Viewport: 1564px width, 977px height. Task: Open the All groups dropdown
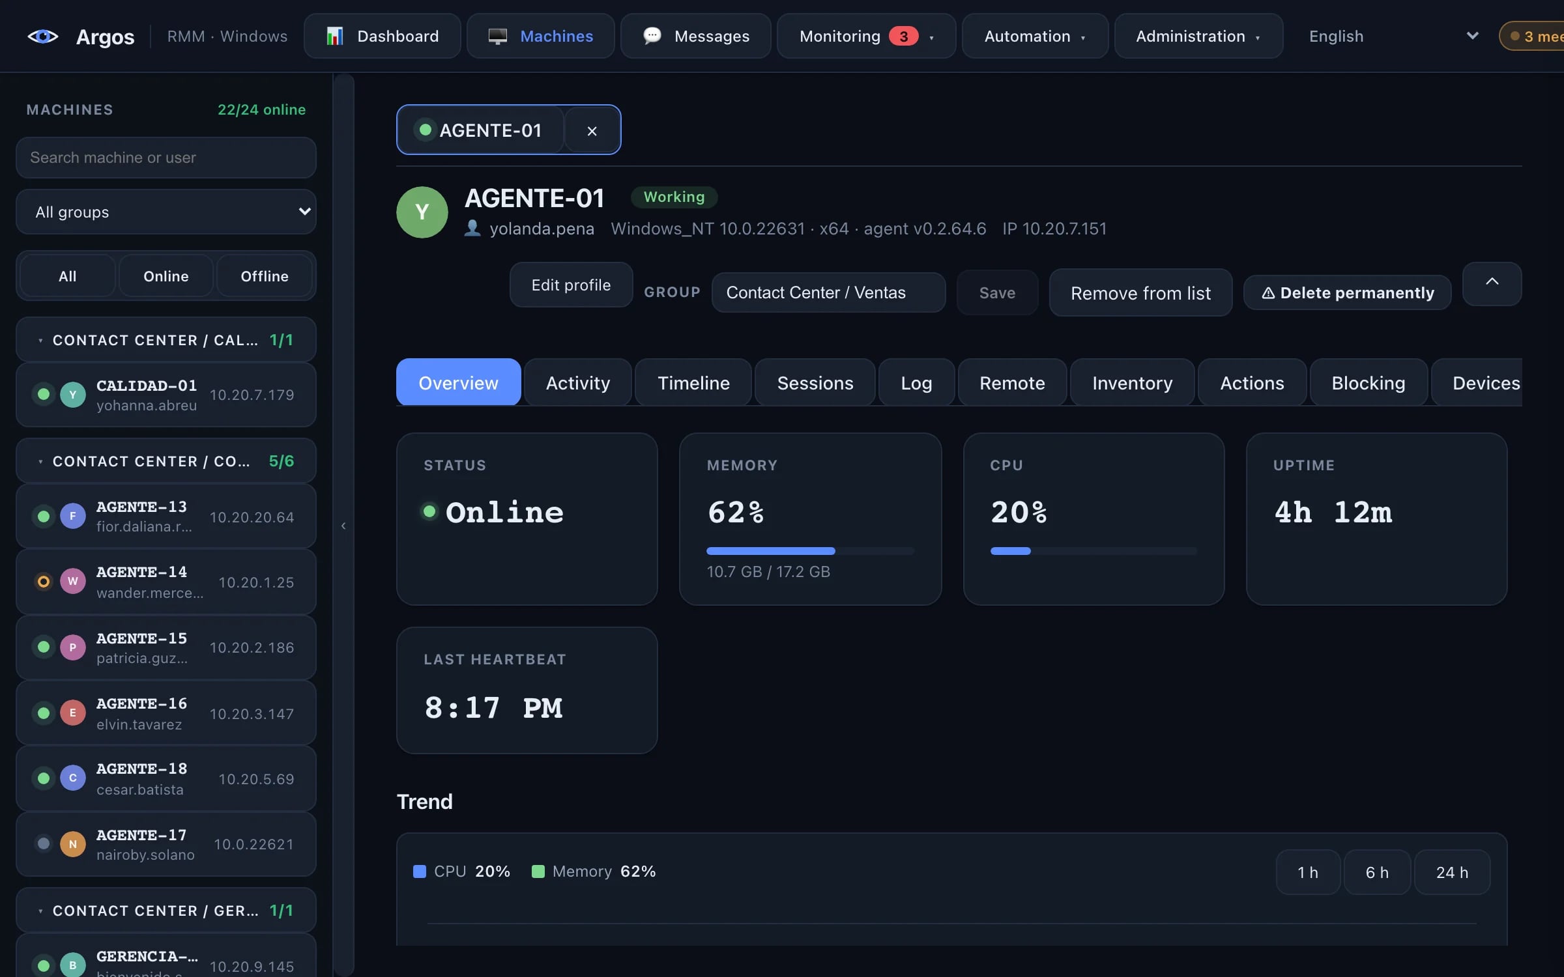click(166, 212)
